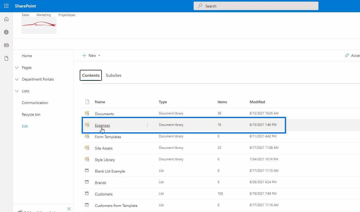The width and height of the screenshot is (360, 212).
Task: Click the item count 100 for Customers
Action: pyautogui.click(x=220, y=194)
